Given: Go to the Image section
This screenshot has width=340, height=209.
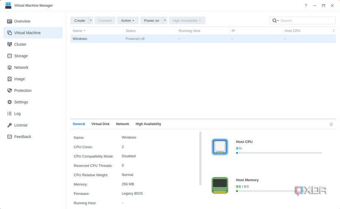Looking at the screenshot, I should click(33, 79).
